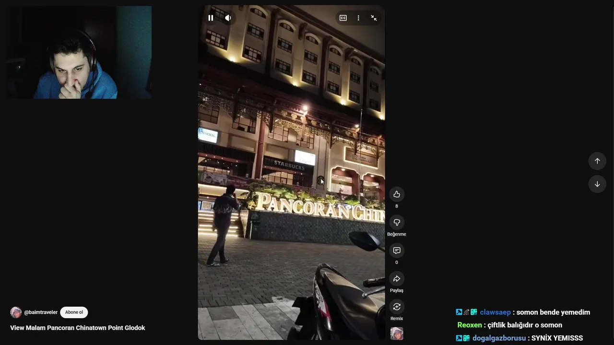The image size is (614, 345).
Task: Dislike the video with Beğenme button
Action: point(397,222)
